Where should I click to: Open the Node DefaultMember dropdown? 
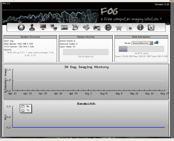142,43
